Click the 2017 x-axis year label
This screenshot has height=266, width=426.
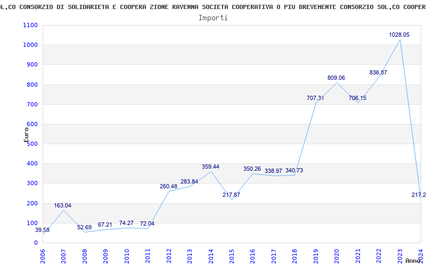pyautogui.click(x=274, y=256)
